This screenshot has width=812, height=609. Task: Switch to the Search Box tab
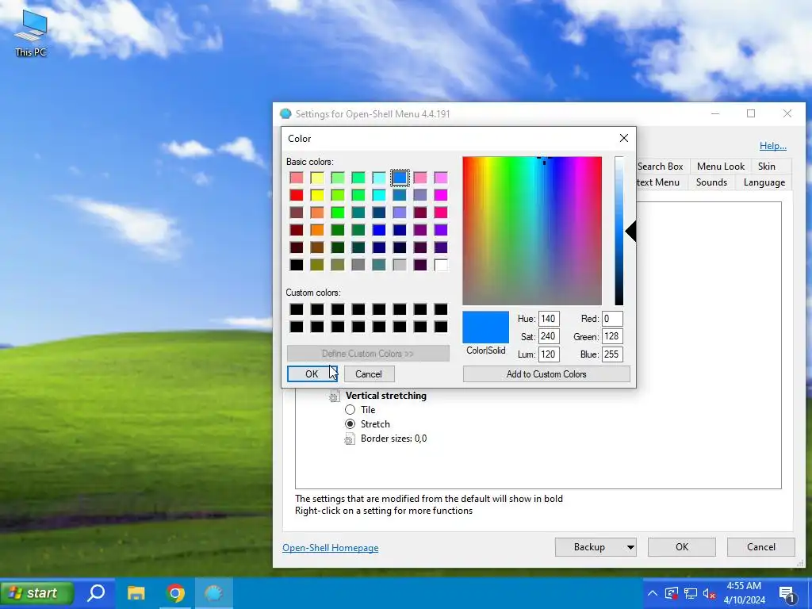661,167
